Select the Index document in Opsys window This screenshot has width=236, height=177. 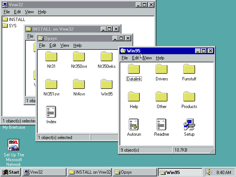pyautogui.click(x=51, y=112)
